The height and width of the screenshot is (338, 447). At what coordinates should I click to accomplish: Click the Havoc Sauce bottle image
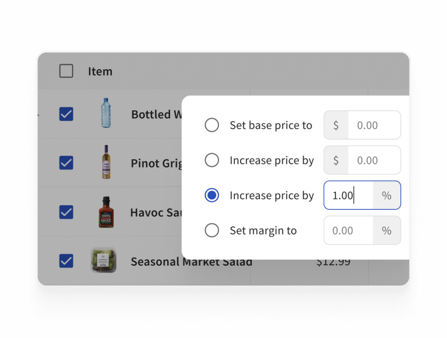106,212
